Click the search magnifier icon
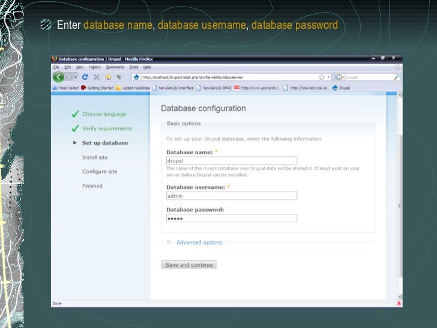The width and height of the screenshot is (437, 328). [397, 77]
